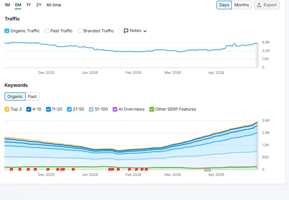Screen dimensions: 289x200
Task: Toggle the 11-20 positions checkbox
Action: [x=48, y=109]
